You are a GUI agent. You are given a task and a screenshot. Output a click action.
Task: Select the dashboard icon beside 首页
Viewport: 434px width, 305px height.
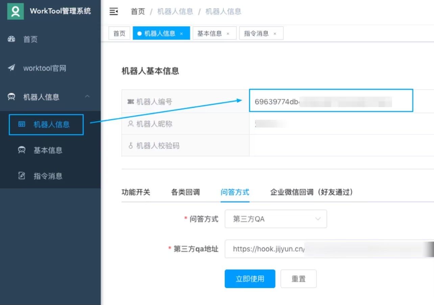click(x=11, y=39)
